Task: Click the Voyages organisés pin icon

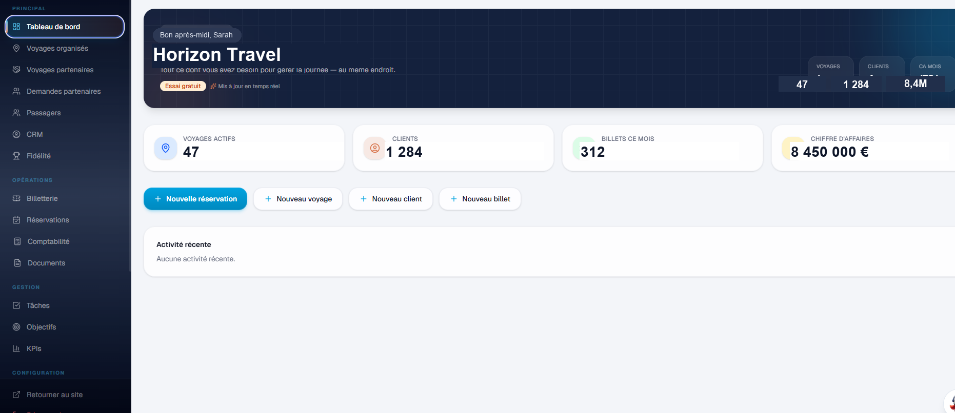Action: point(16,48)
